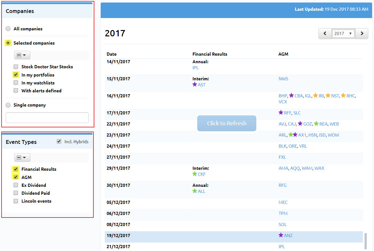Open WEB AGM link
Viewport: 374px width, 251px height.
click(x=334, y=124)
